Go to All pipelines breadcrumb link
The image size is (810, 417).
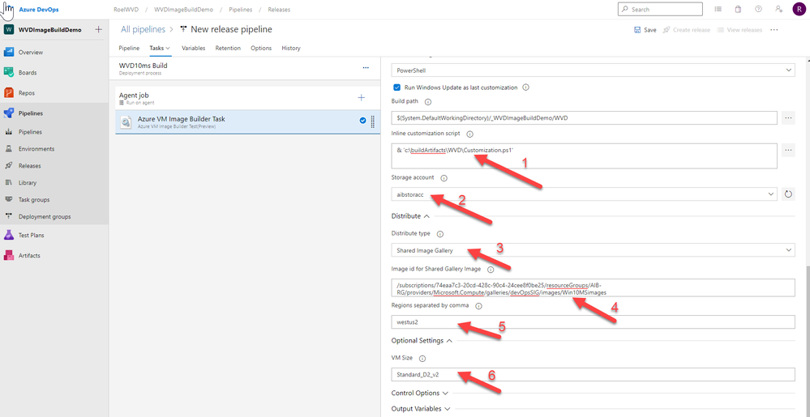[x=143, y=29]
